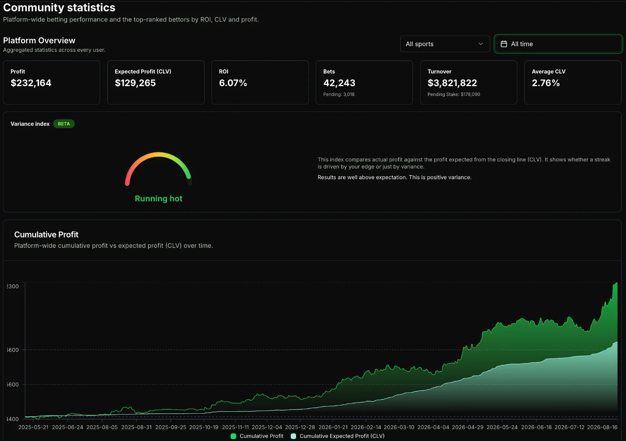Click the chevron arrow in All sports selector

coord(481,44)
